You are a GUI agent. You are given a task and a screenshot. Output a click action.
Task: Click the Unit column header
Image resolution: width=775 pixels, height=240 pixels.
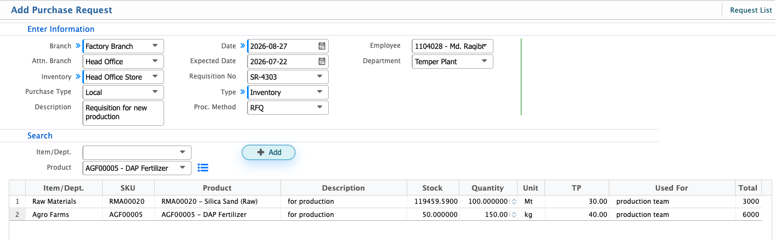531,188
